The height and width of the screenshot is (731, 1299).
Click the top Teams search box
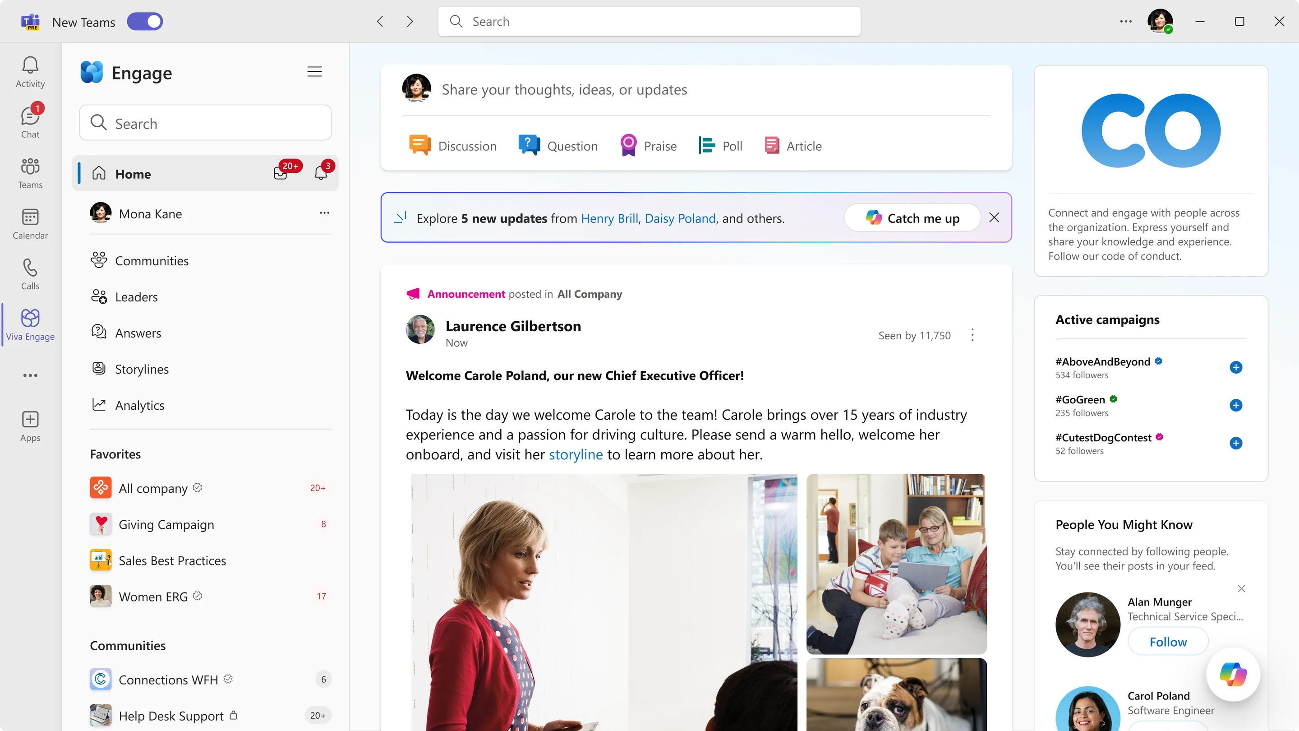(649, 21)
